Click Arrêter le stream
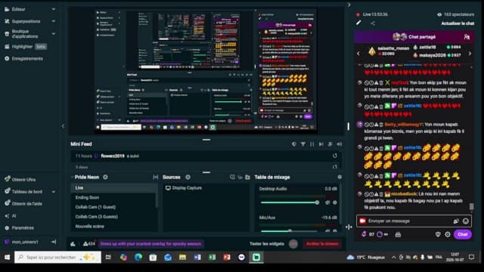The width and height of the screenshot is (484, 272). [x=322, y=244]
